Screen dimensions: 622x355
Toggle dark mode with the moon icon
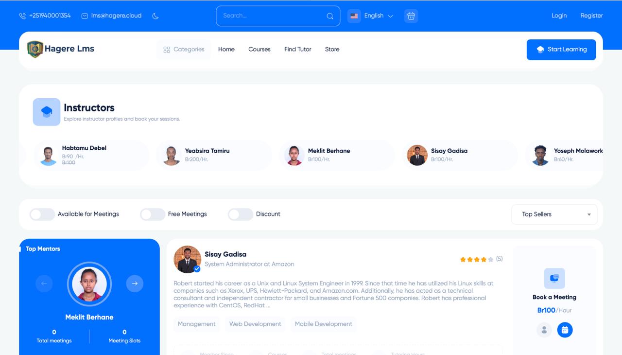155,16
